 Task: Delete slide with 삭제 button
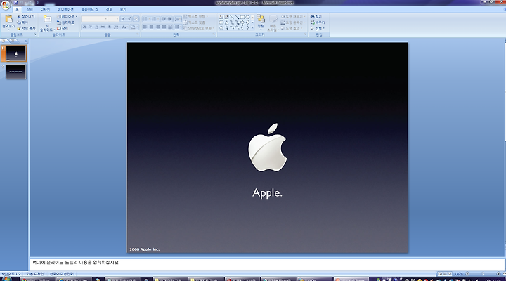63,28
